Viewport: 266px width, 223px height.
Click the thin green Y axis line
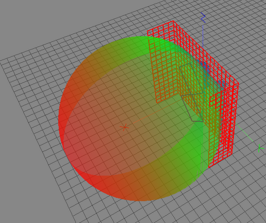coord(244,132)
